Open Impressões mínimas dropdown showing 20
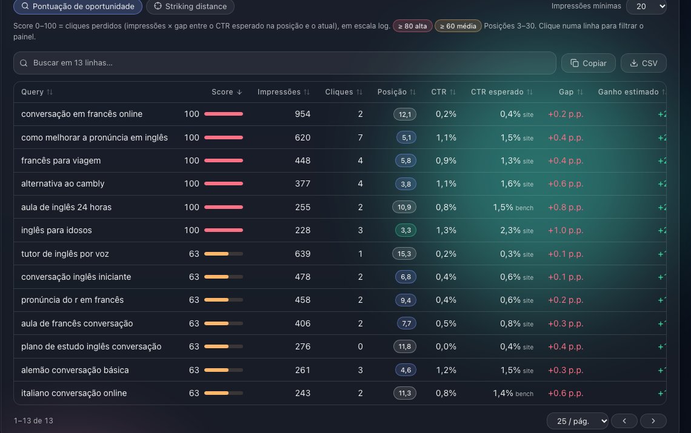This screenshot has height=433, width=691. (646, 7)
